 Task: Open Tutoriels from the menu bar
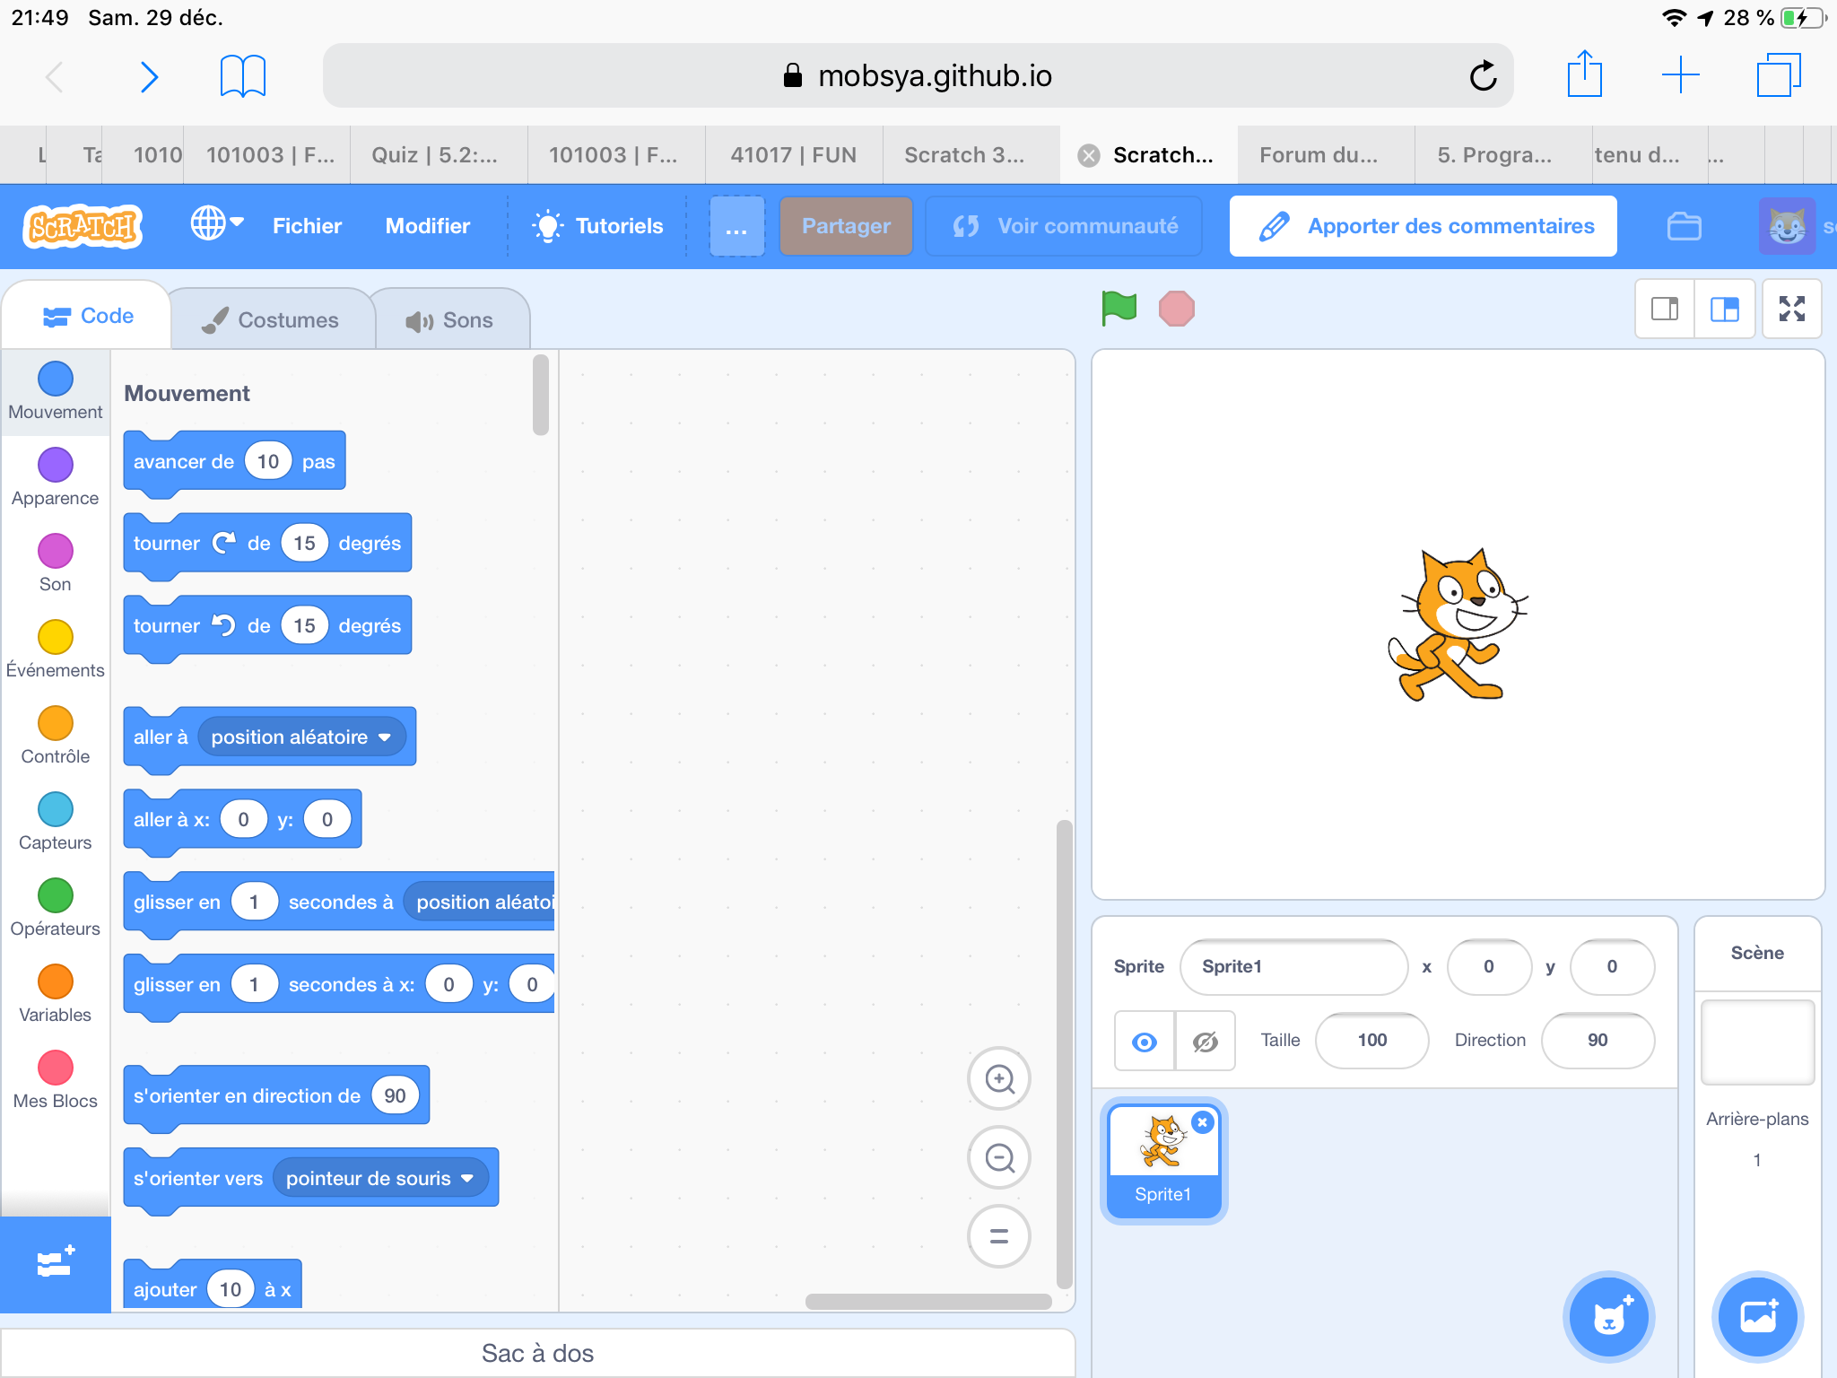tap(598, 226)
